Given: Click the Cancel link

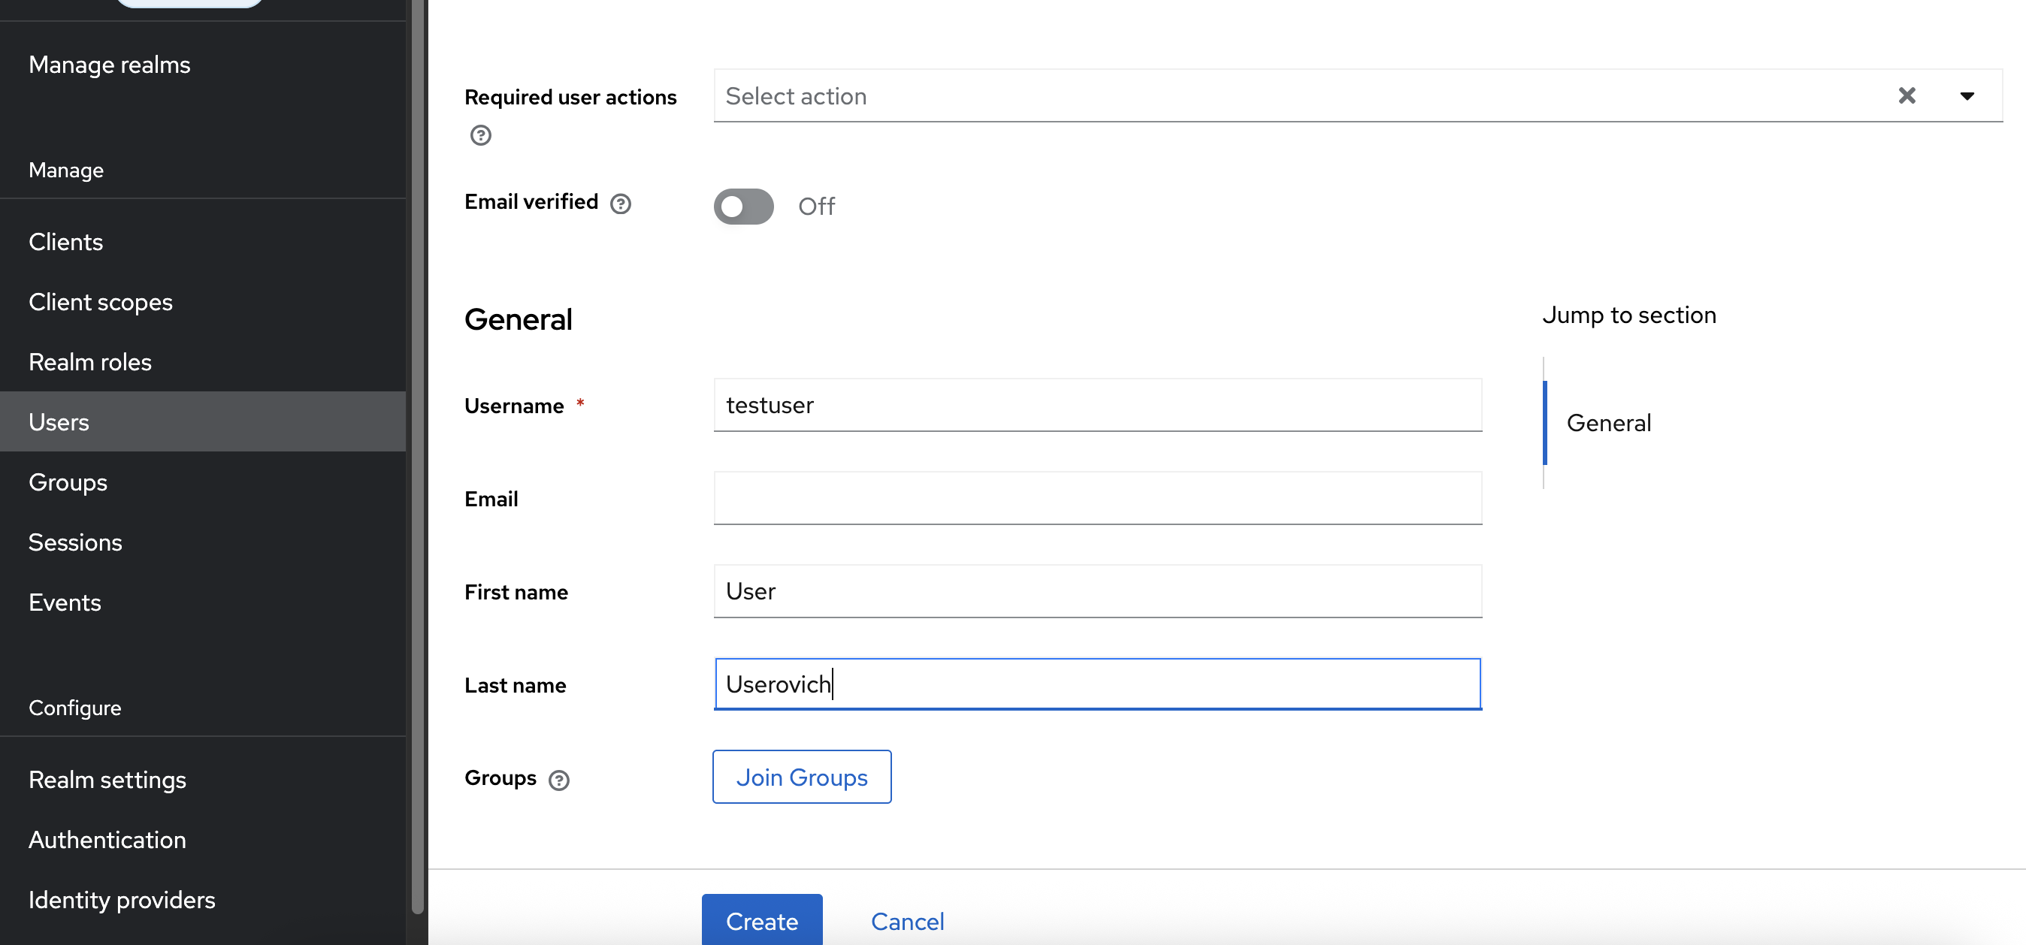Looking at the screenshot, I should tap(907, 921).
